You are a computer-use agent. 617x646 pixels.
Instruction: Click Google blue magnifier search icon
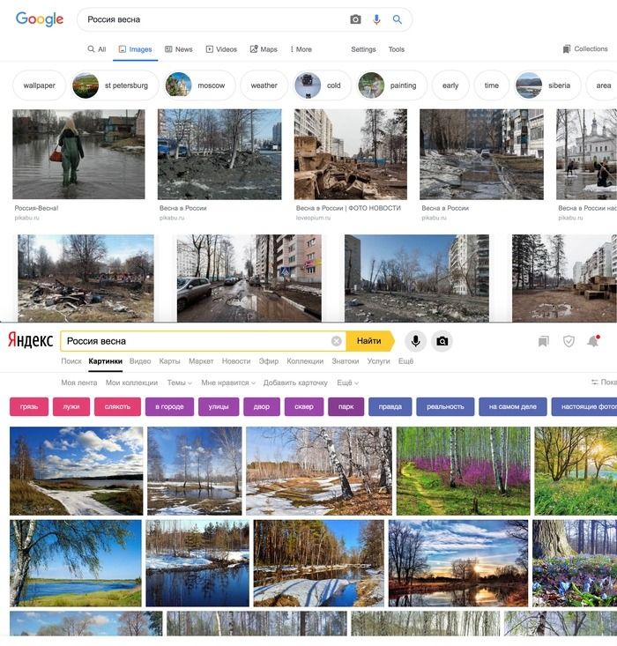point(397,19)
